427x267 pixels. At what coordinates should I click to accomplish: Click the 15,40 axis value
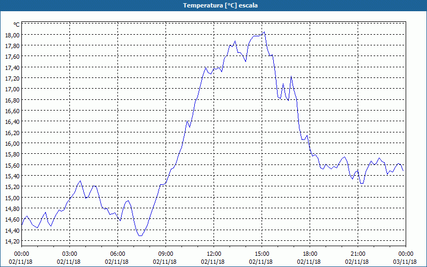click(12, 176)
